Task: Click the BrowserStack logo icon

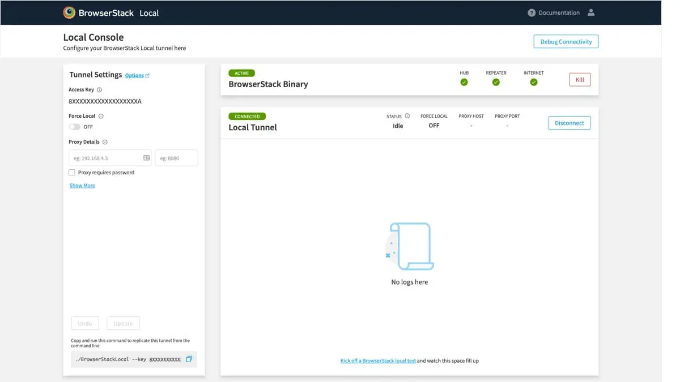Action: click(69, 12)
